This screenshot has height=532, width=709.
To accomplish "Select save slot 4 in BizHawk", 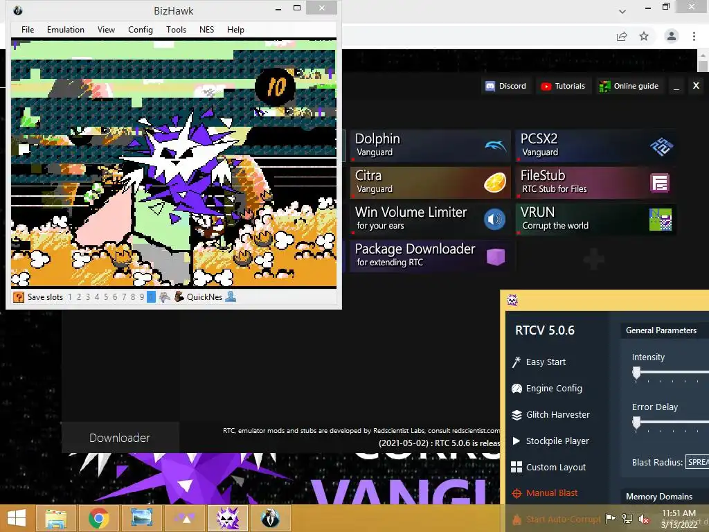I will (97, 297).
